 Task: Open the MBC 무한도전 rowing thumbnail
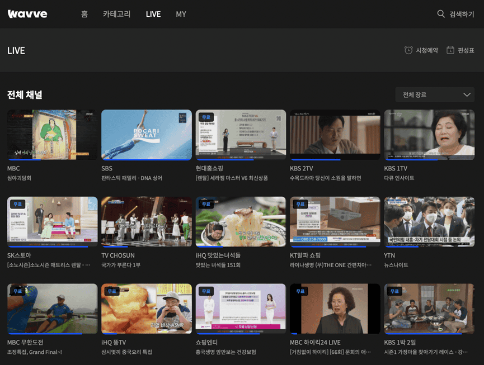click(x=52, y=309)
